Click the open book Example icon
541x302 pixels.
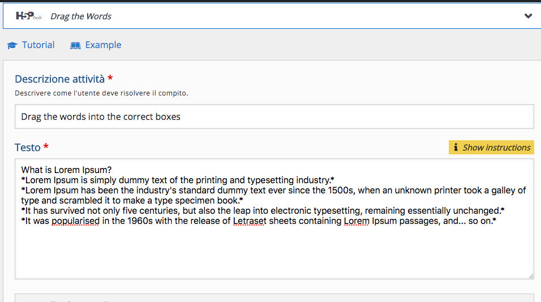coord(75,45)
